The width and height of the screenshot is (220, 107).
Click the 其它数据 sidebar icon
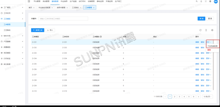pyautogui.click(x=2, y=64)
